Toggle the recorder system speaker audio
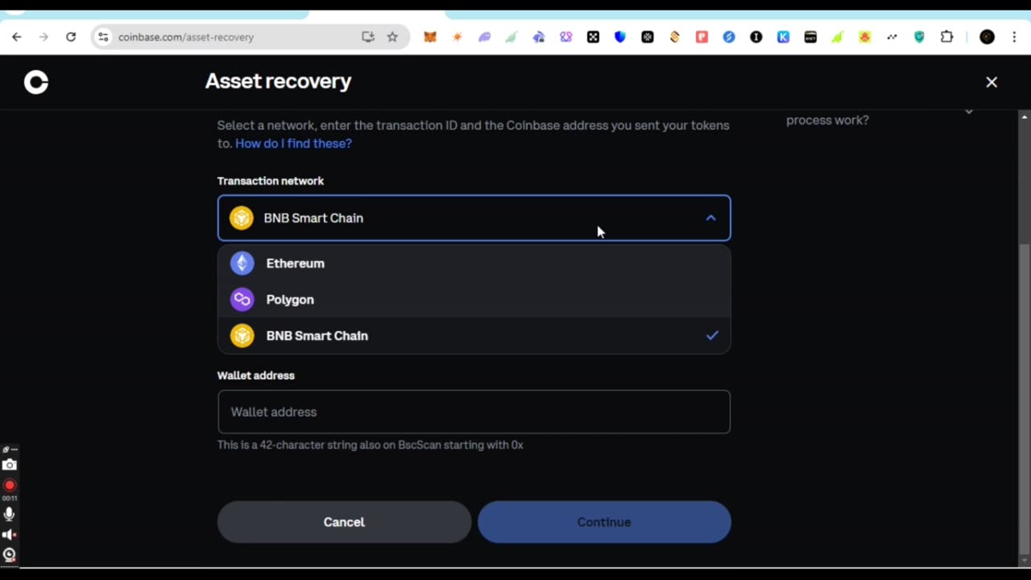This screenshot has height=580, width=1031. coord(10,534)
